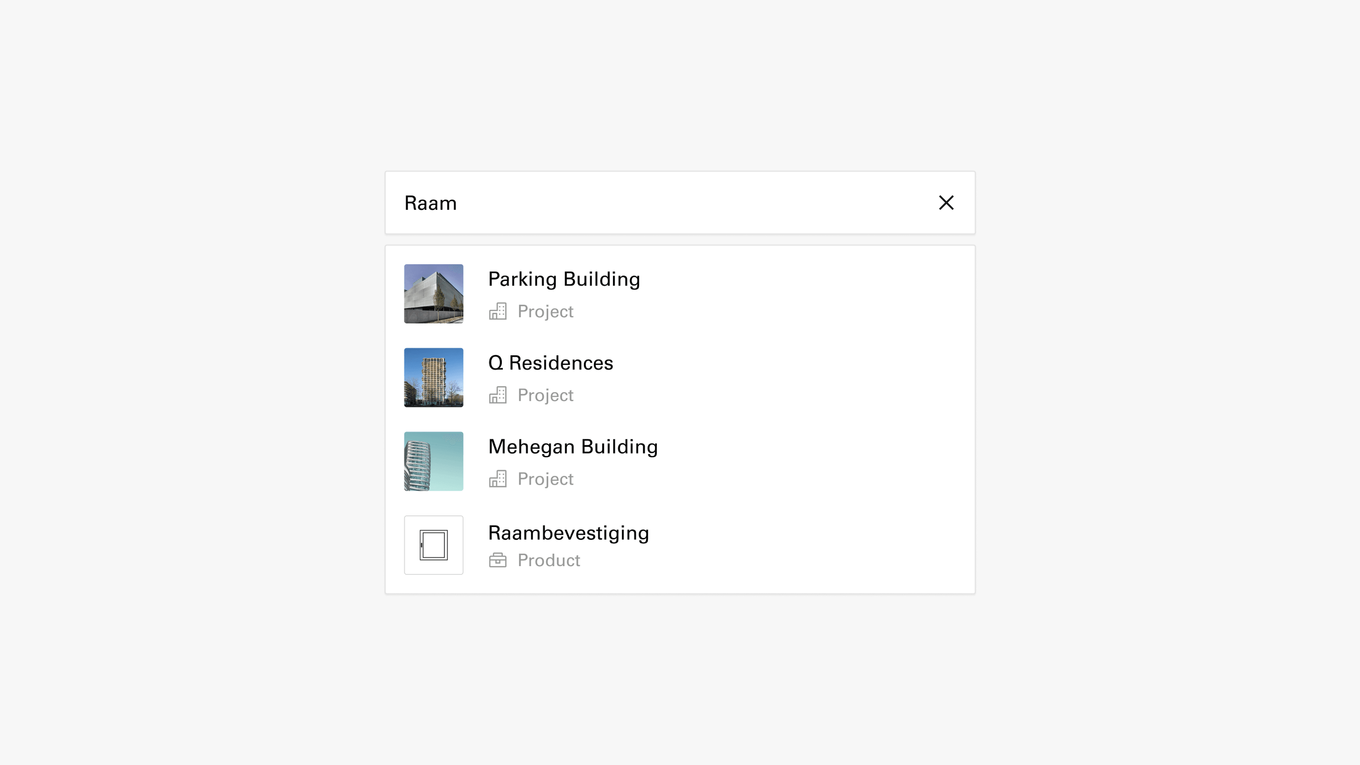Select the Raambevestiging result title
This screenshot has width=1360, height=765.
click(x=568, y=533)
